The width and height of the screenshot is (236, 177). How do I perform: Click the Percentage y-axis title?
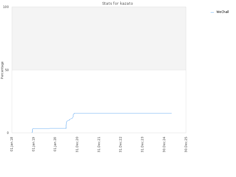pyautogui.click(x=2, y=70)
